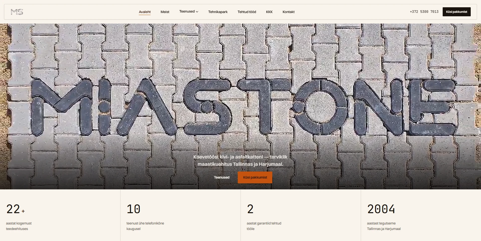This screenshot has height=241, width=481.
Task: Click text 'teenust ühe telefonikõne kaugusel'
Action: click(x=145, y=226)
